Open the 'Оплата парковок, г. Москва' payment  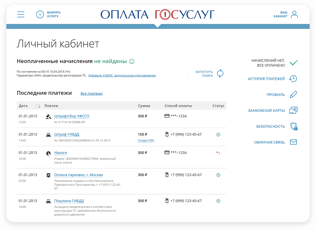pyautogui.click(x=78, y=175)
